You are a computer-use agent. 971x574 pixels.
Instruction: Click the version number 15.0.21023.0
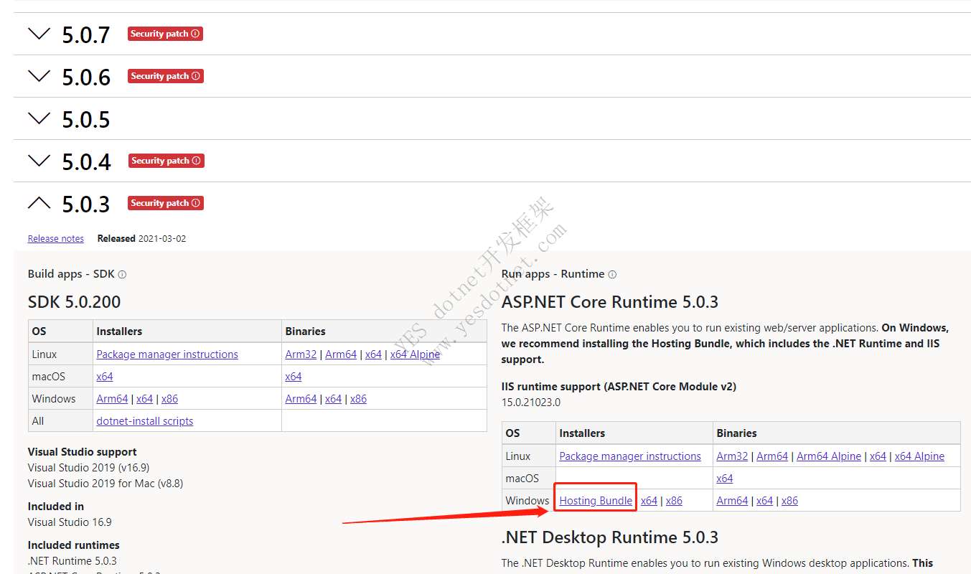[x=531, y=403]
